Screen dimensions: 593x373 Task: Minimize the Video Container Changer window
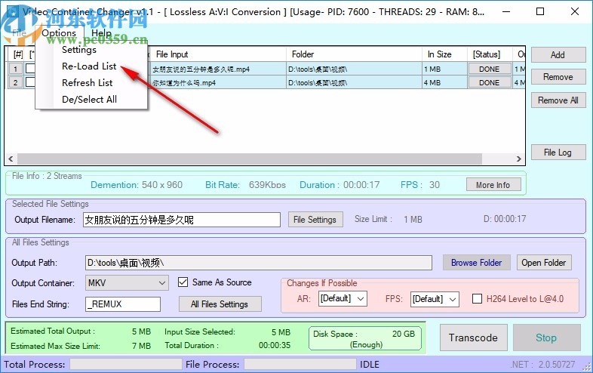point(506,12)
